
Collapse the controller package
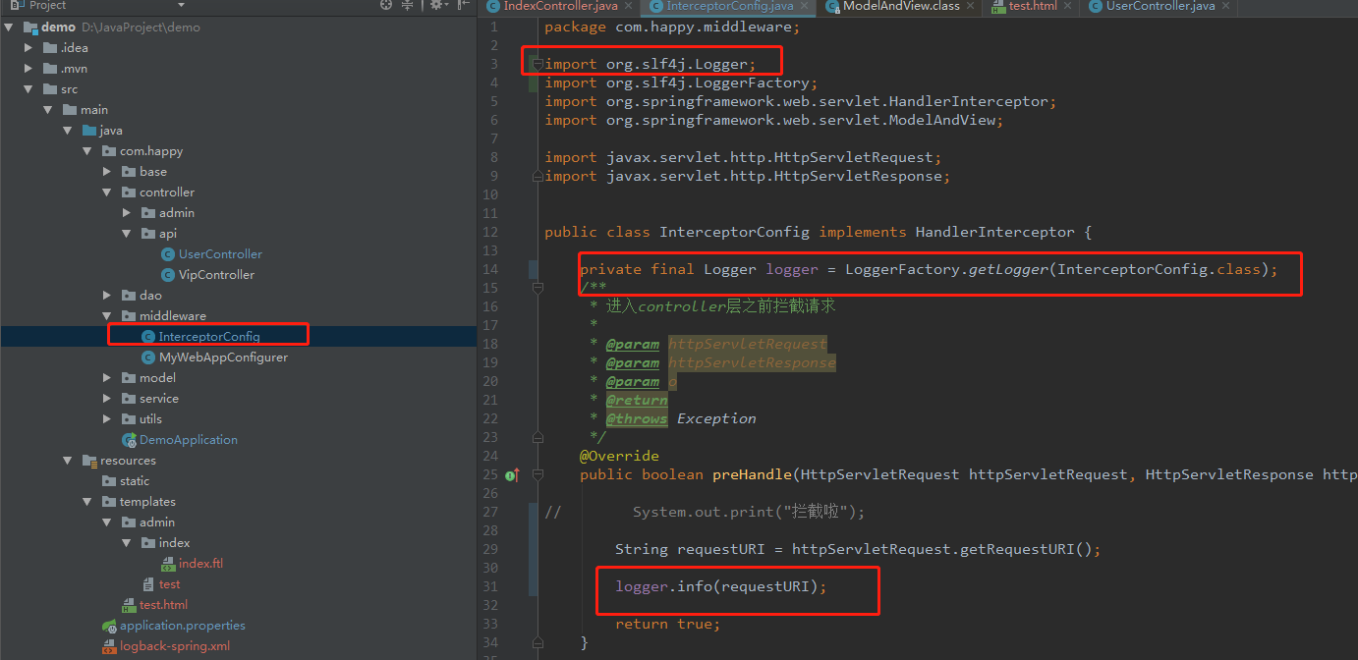(107, 192)
